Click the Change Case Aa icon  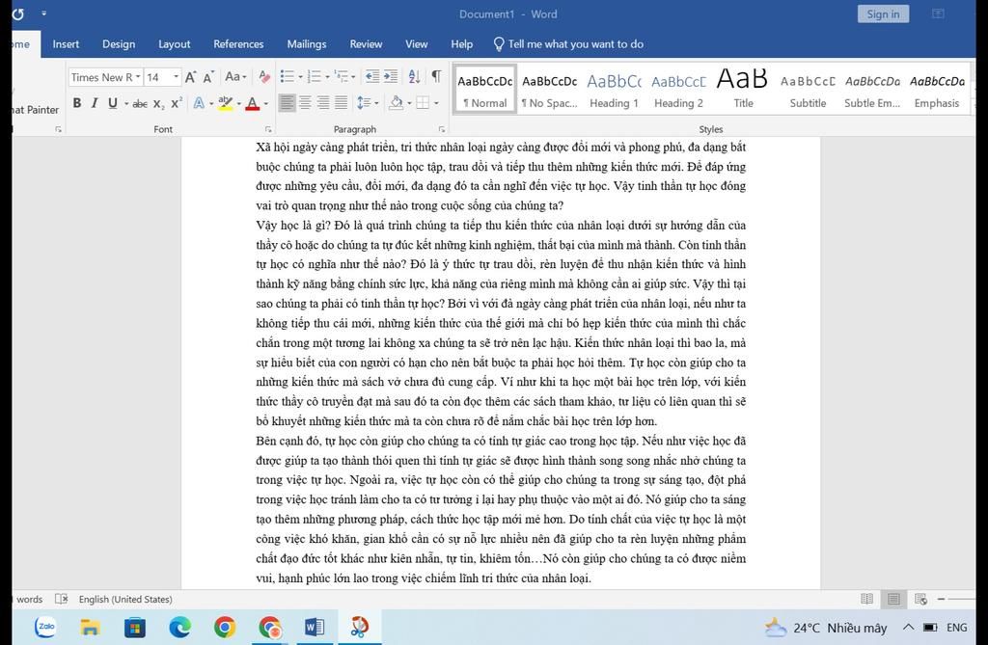(x=233, y=77)
